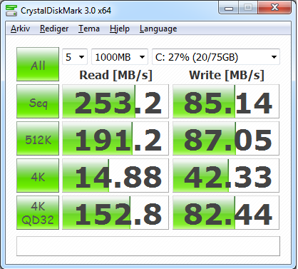Viewport: 298px width, 269px height.
Task: Start the 4K random test
Action: coord(38,176)
